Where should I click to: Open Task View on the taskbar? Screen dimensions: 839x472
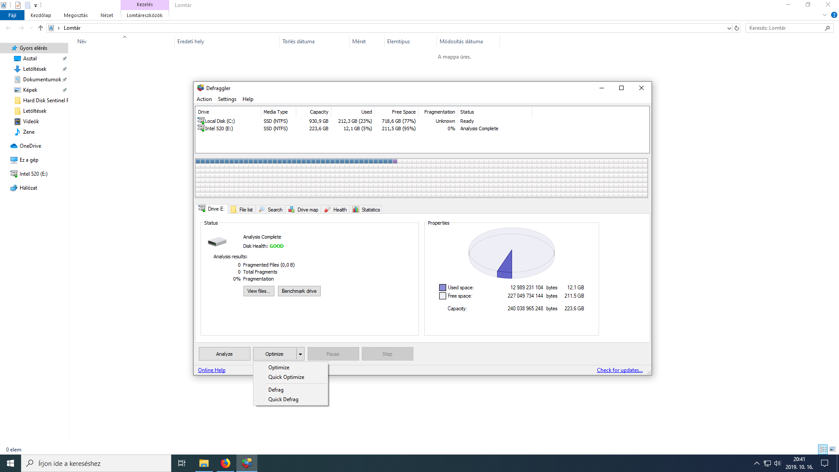click(182, 463)
